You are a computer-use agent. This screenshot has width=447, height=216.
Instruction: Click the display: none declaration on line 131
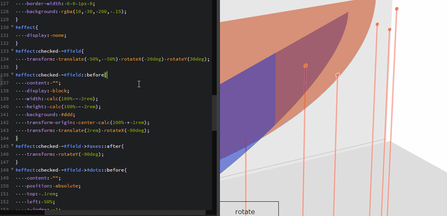tap(47, 35)
